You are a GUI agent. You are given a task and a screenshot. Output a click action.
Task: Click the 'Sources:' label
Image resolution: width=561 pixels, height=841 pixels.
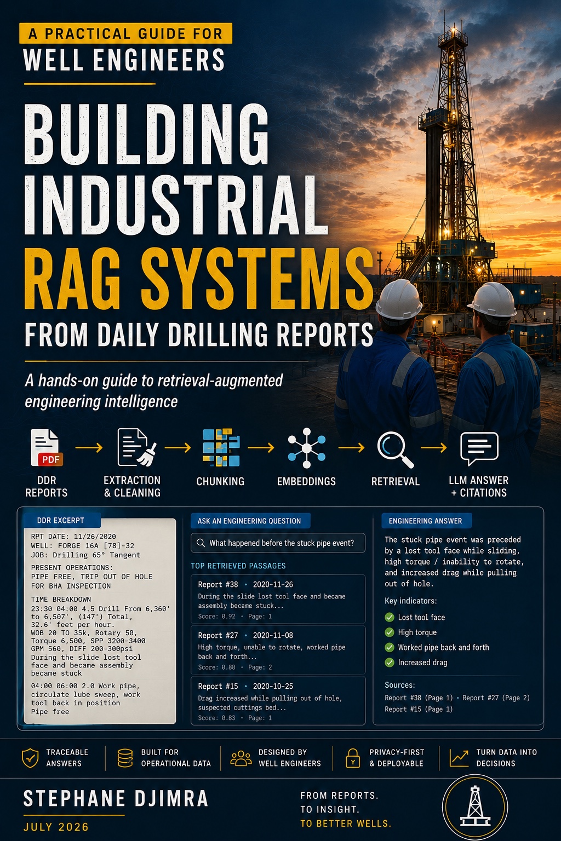[x=400, y=685]
